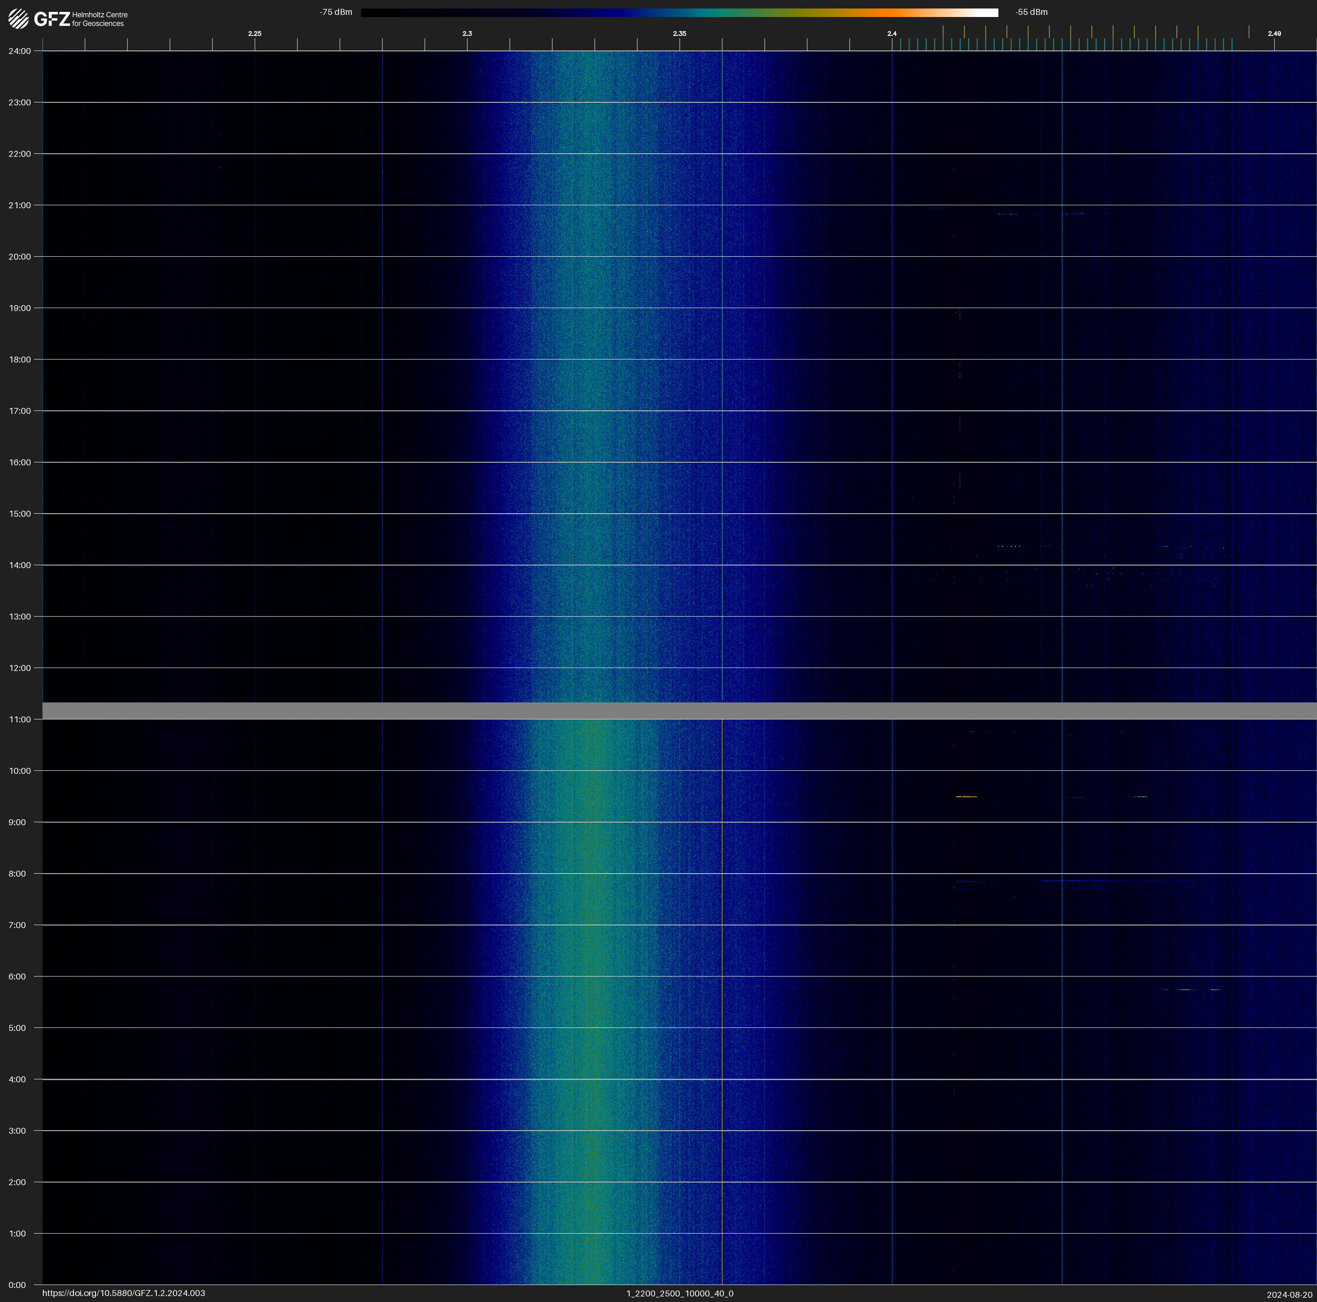Click the 2.4 frequency axis label
This screenshot has width=1317, height=1302.
pyautogui.click(x=892, y=34)
